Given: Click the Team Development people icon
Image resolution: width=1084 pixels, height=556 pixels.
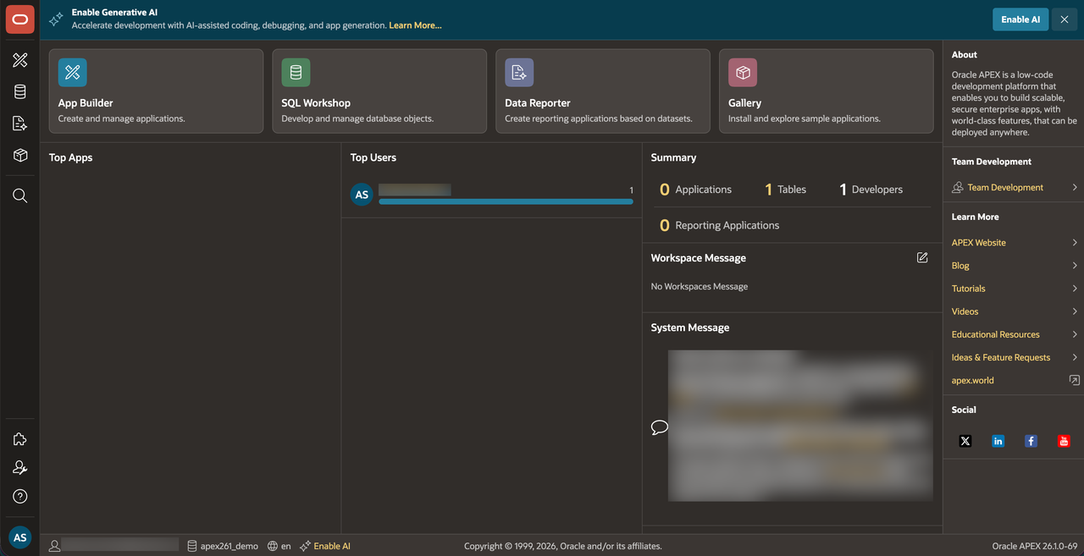Looking at the screenshot, I should (x=958, y=187).
